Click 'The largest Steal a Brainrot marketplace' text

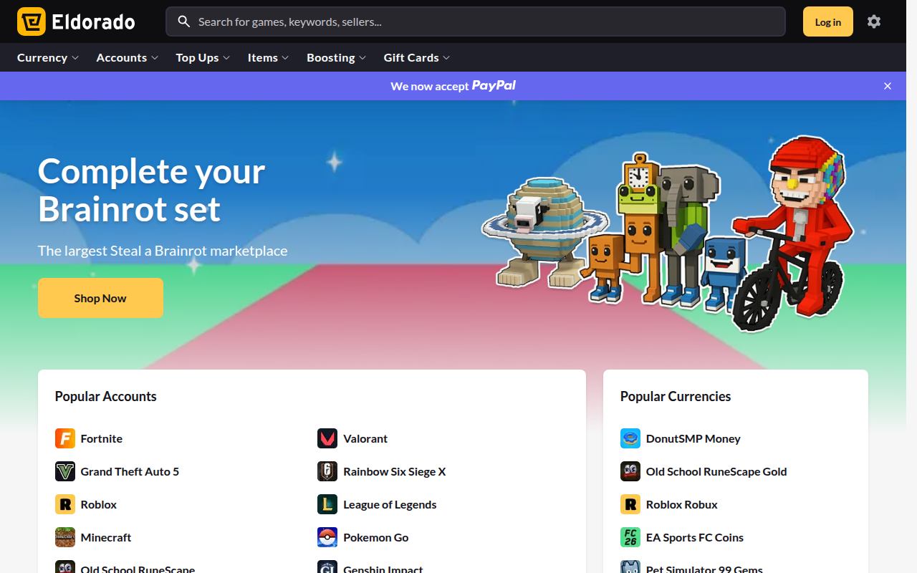[163, 251]
